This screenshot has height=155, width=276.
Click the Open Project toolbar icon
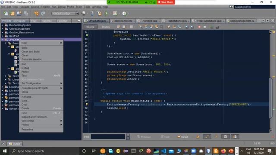tap(19, 13)
